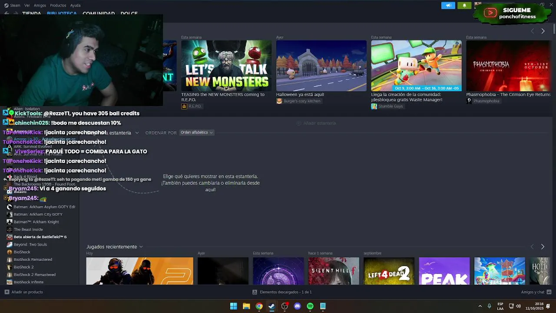Click The Beast Inside game icon
This screenshot has width=556, height=313.
click(x=9, y=230)
